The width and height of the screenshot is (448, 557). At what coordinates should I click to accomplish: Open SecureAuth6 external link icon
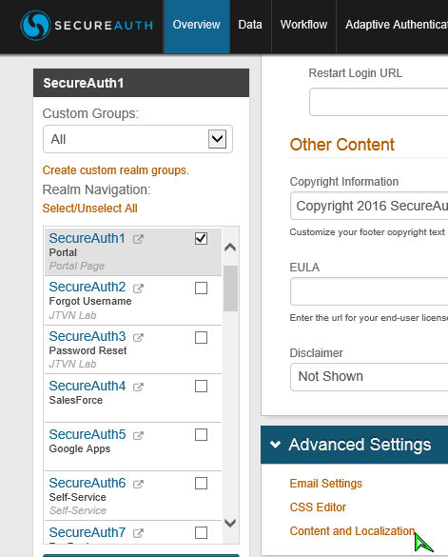pos(138,484)
